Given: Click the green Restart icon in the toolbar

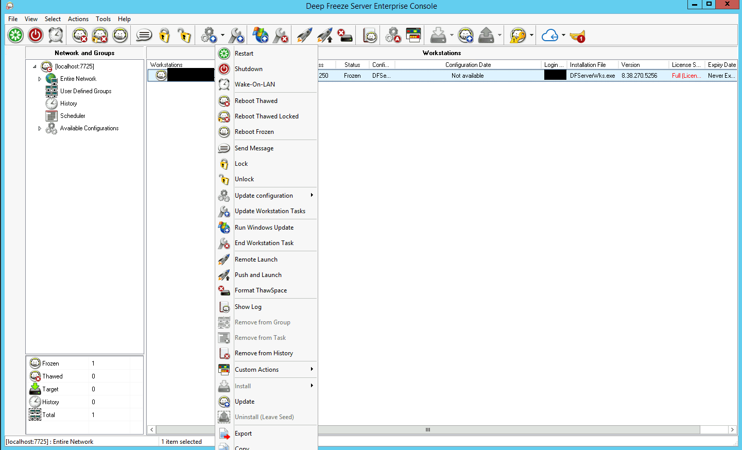Looking at the screenshot, I should pyautogui.click(x=16, y=35).
